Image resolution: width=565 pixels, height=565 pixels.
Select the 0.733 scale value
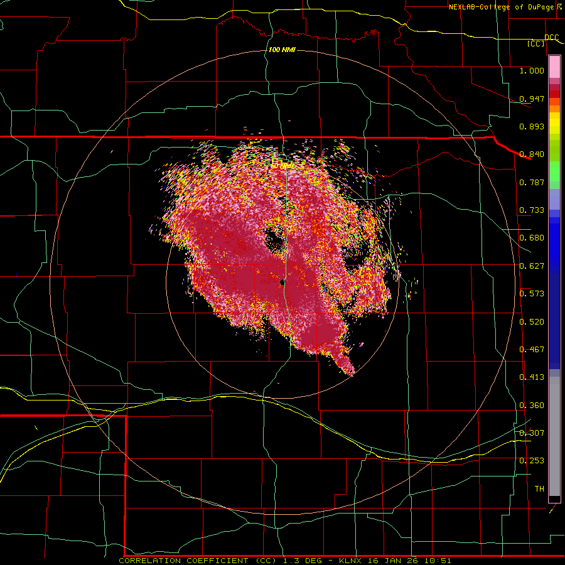click(x=532, y=210)
